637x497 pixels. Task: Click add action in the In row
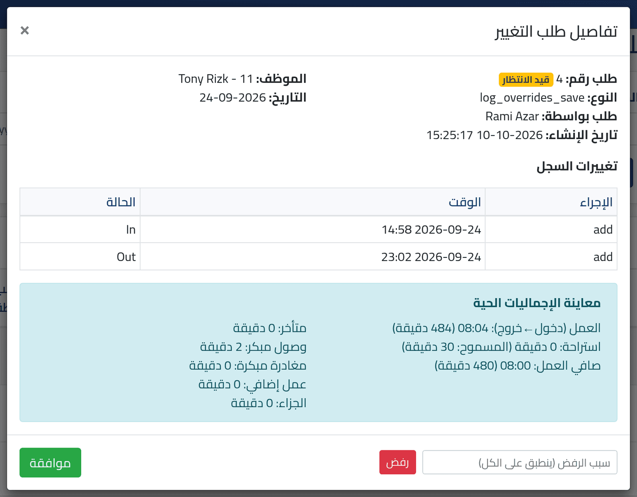(551, 230)
